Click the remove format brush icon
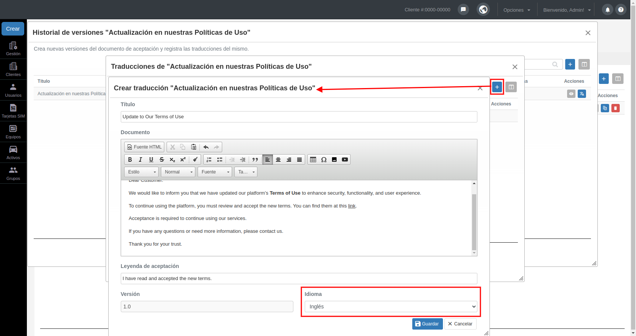636x336 pixels. click(195, 159)
